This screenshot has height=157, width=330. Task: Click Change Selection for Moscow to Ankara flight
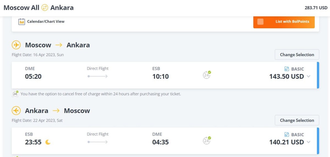[x=297, y=55]
